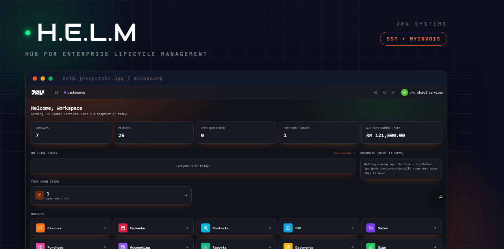Click the 'Nothing coming up' upcoming panel

pos(401,169)
